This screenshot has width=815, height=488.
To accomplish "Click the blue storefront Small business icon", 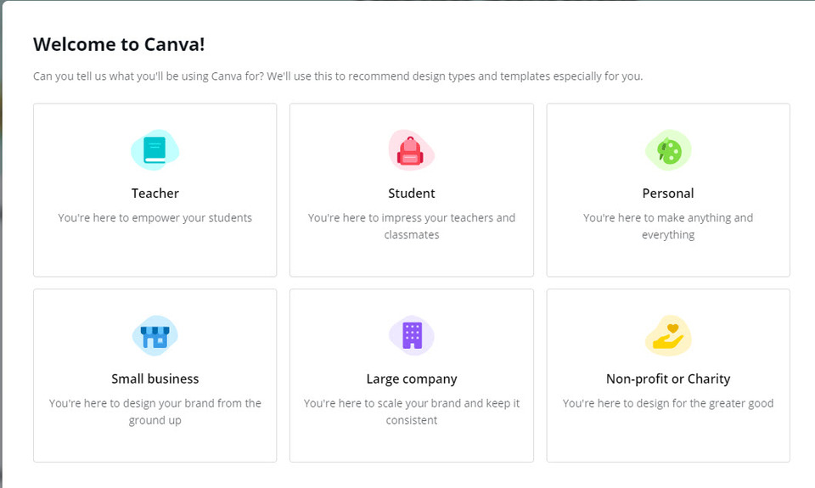I will point(155,336).
